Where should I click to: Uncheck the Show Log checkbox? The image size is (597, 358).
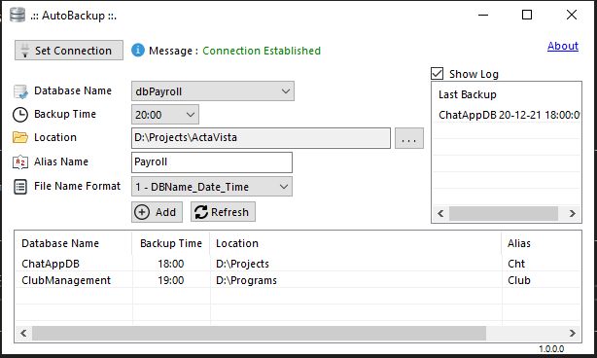(x=438, y=74)
